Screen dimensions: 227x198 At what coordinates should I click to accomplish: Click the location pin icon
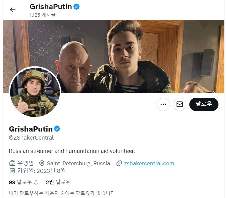[x=42, y=163]
